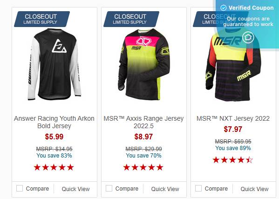The image size is (279, 199).
Task: Click the $5.99 price of Answer jersey
Action: (x=54, y=137)
